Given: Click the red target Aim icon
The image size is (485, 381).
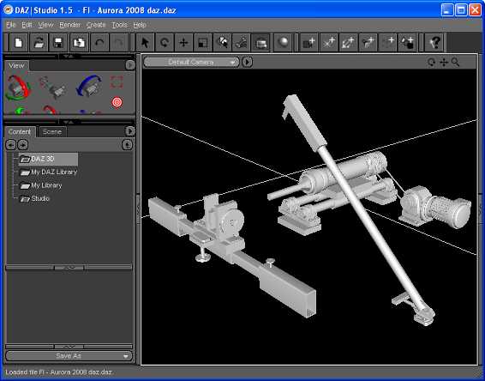Looking at the screenshot, I should point(117,102).
